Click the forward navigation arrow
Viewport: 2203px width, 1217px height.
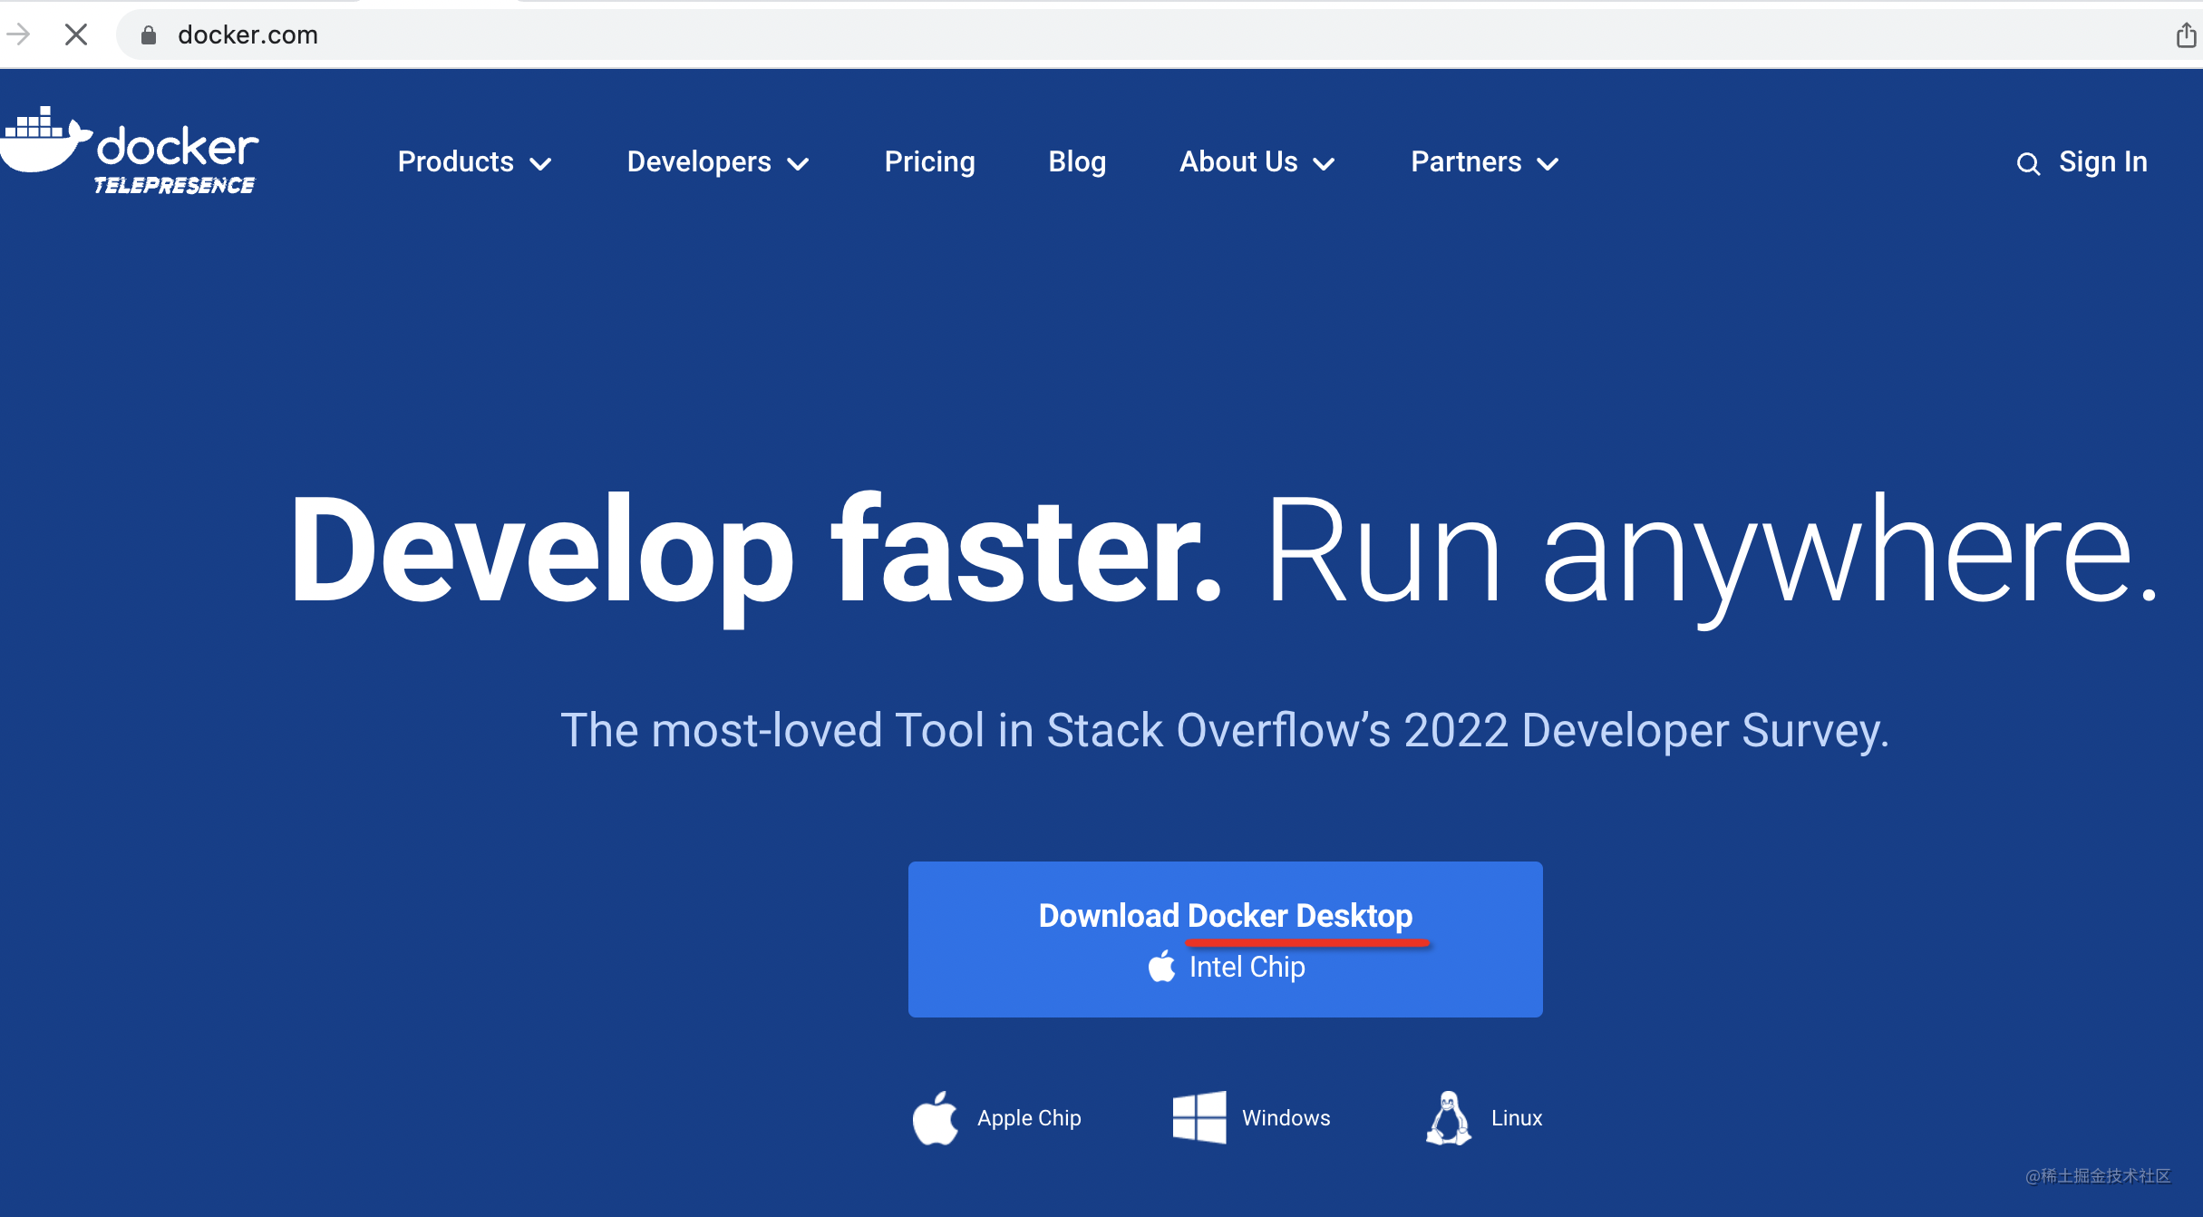(x=19, y=34)
